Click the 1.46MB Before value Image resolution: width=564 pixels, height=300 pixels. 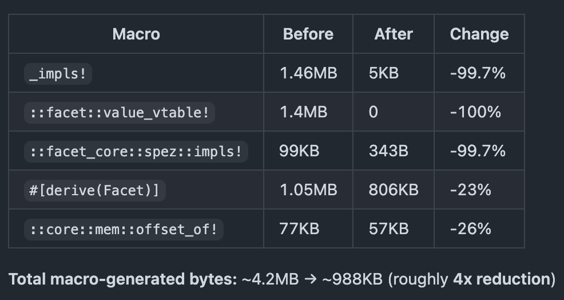308,73
